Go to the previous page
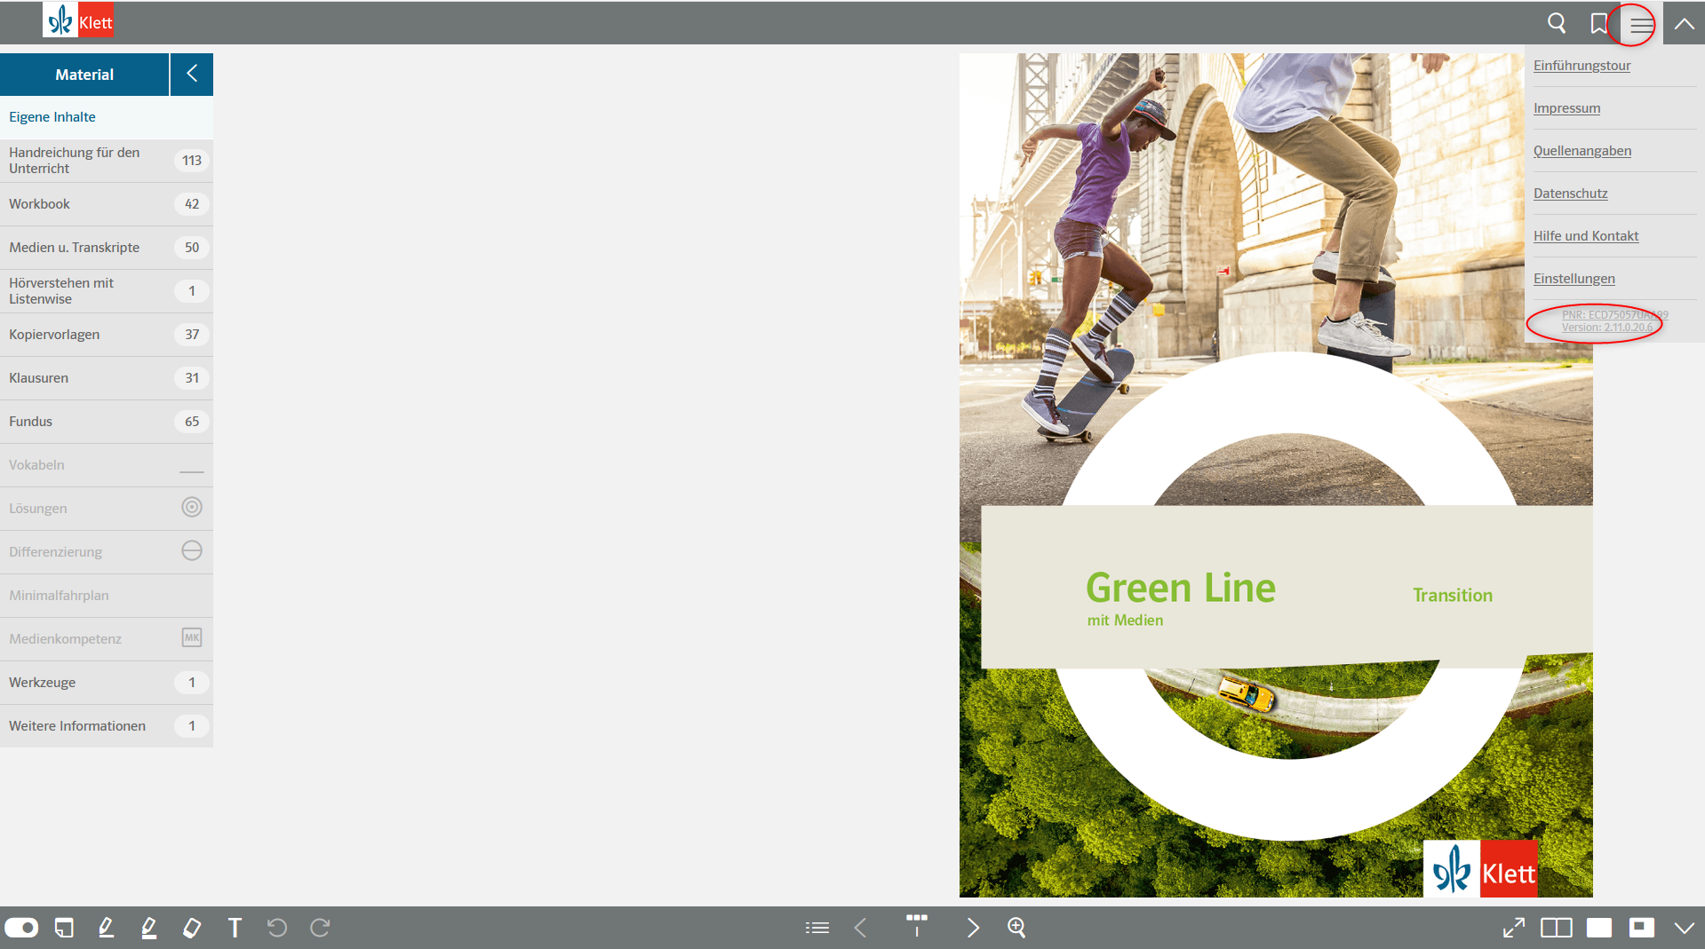1705x949 pixels. click(x=860, y=928)
